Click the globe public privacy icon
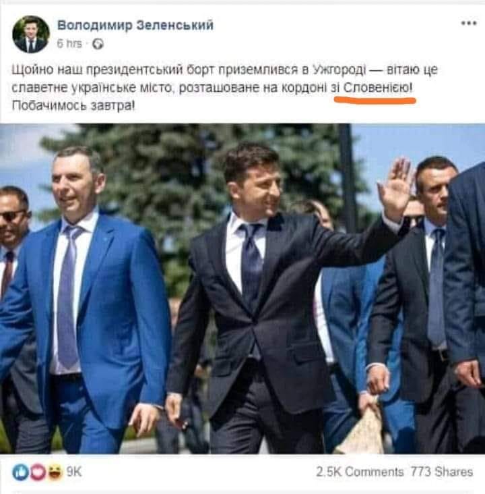This screenshot has height=494, width=485. click(98, 44)
